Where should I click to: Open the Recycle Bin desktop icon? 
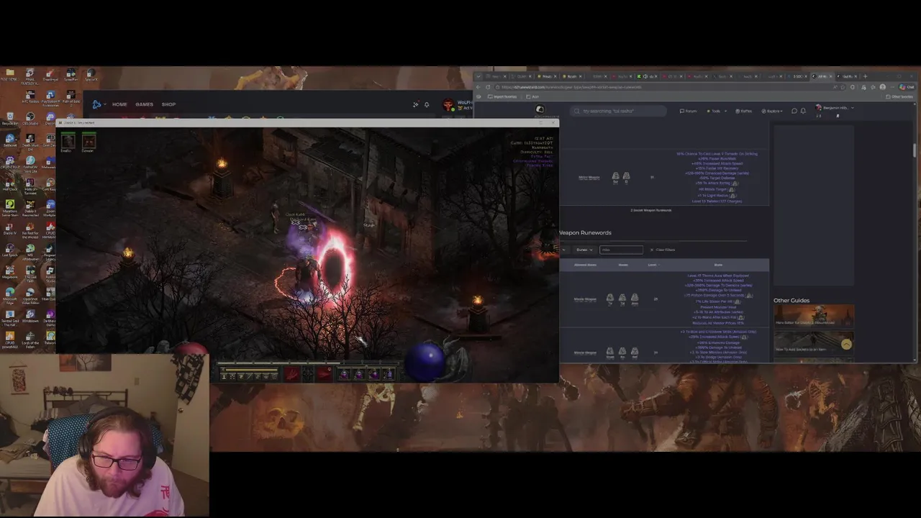point(10,119)
